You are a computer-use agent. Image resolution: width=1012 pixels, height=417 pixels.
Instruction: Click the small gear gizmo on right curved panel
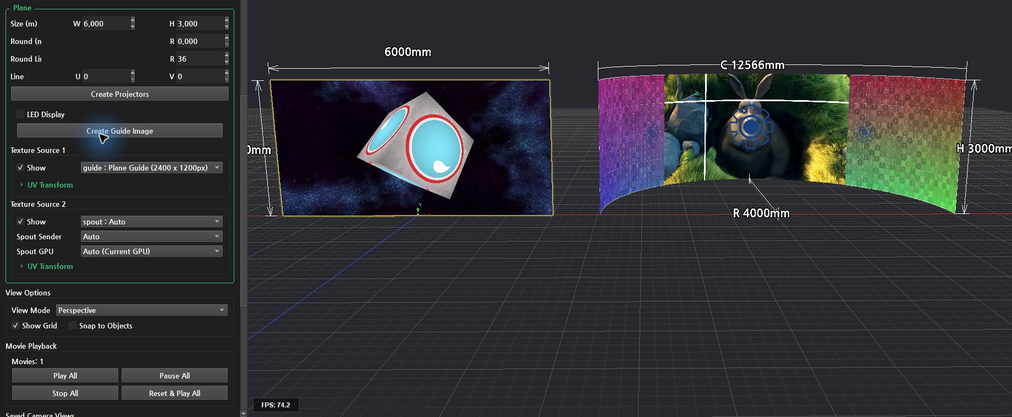pos(864,132)
